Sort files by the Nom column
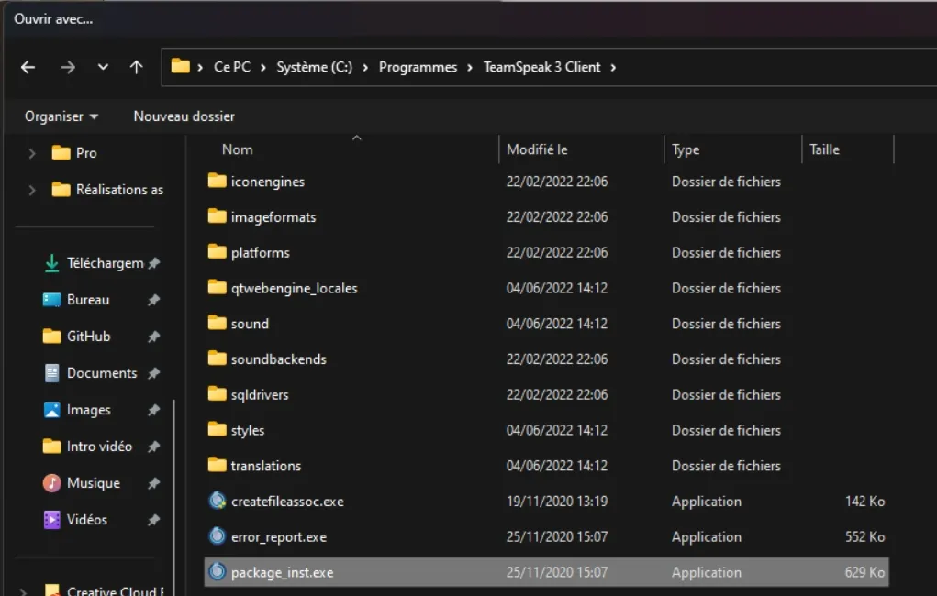The height and width of the screenshot is (596, 937). (238, 149)
